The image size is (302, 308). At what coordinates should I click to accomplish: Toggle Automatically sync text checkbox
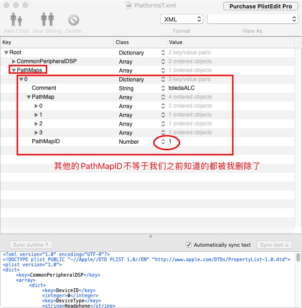pos(189,245)
